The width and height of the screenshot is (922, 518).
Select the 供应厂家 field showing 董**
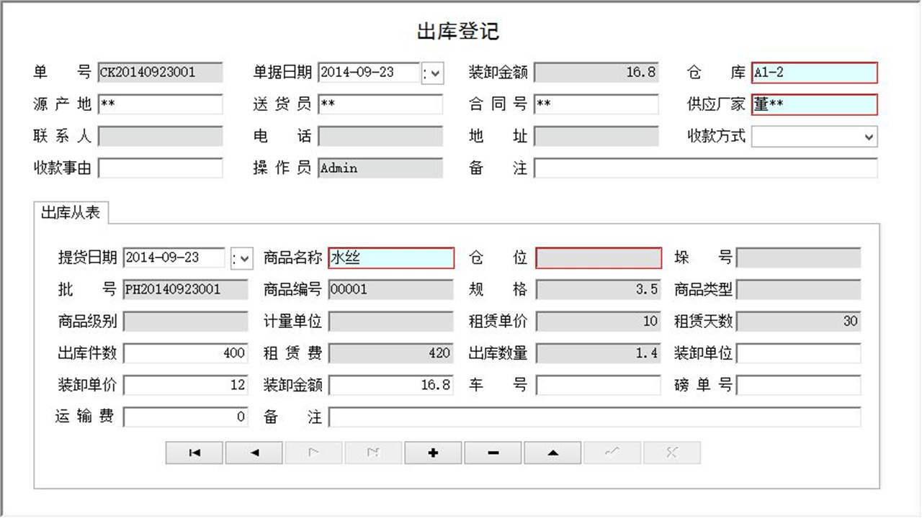point(814,104)
